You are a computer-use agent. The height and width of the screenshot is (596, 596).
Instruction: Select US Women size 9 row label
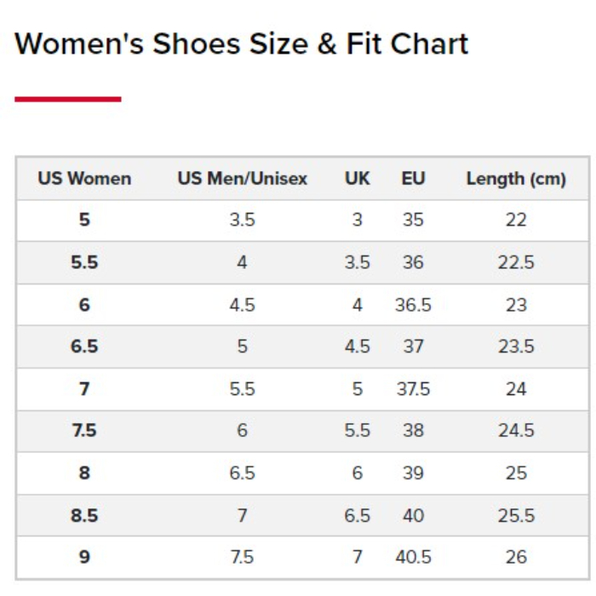click(84, 558)
